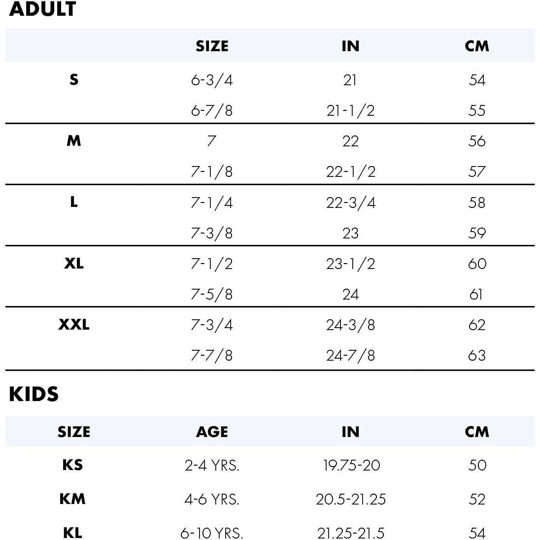Select the XXL size row label
Viewport: 540px width, 540px height.
click(73, 325)
